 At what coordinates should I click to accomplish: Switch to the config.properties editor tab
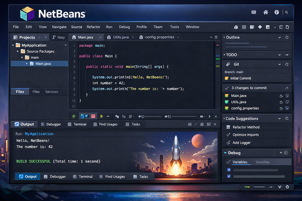159,37
